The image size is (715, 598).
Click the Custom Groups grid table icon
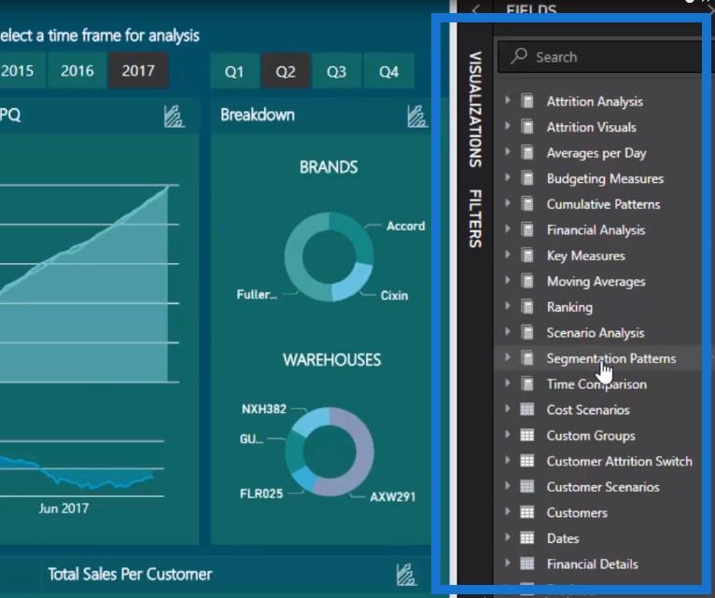[527, 436]
